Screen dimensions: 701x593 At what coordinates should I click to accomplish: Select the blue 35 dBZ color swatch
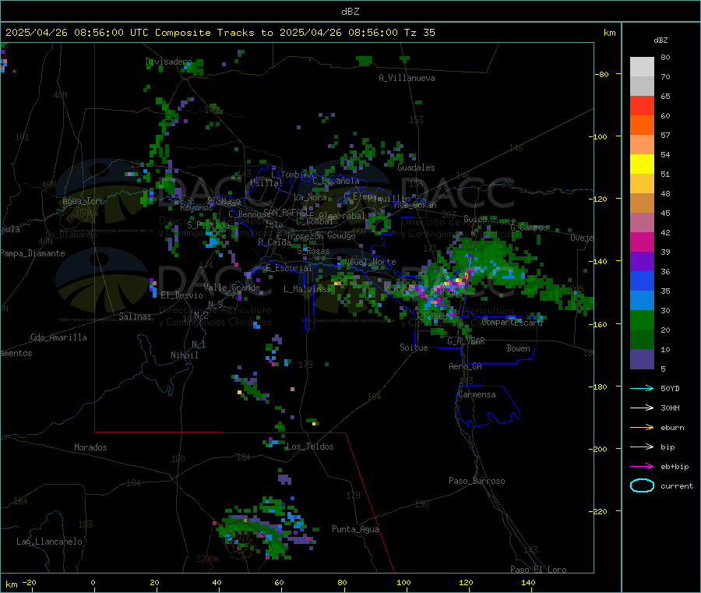coord(642,281)
